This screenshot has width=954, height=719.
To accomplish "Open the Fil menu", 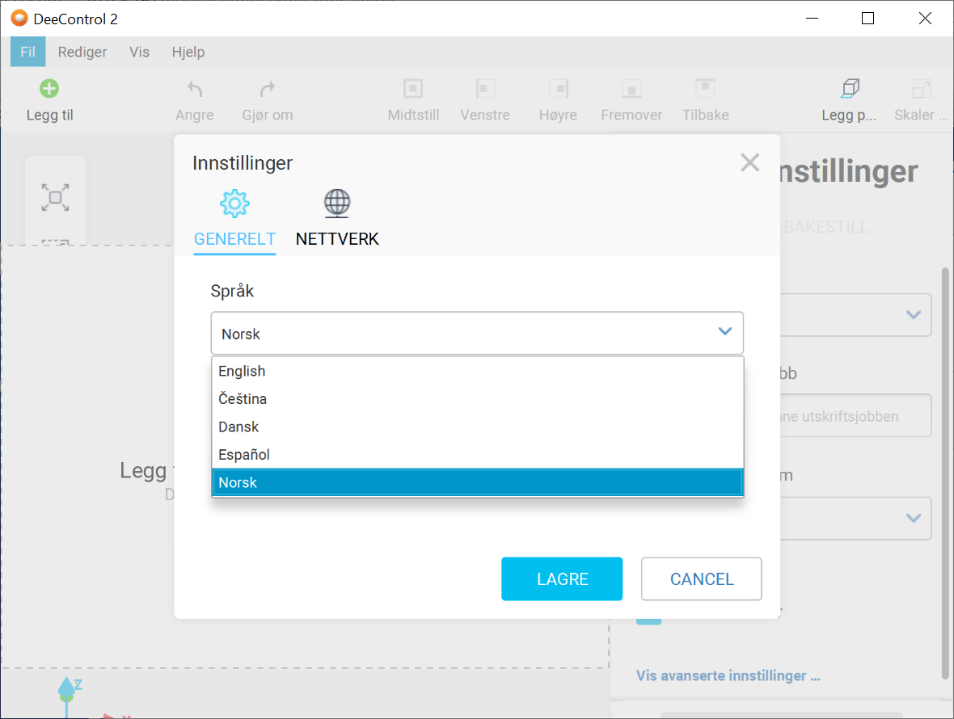I will coord(27,52).
